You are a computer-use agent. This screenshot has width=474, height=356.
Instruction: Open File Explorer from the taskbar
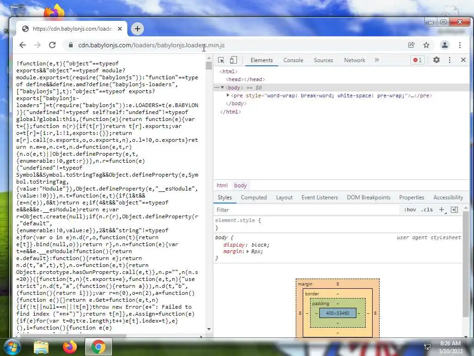coord(41,347)
